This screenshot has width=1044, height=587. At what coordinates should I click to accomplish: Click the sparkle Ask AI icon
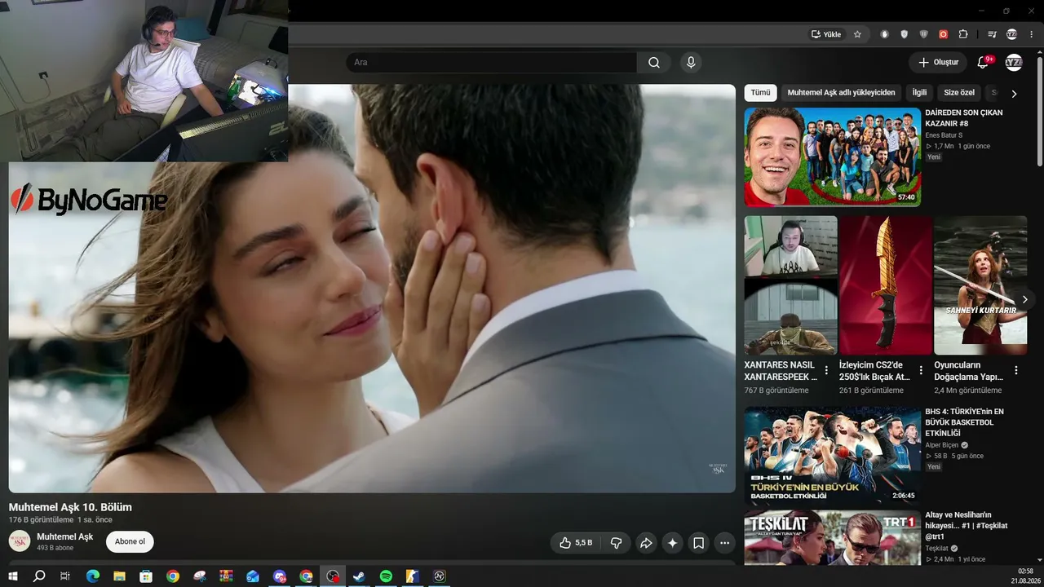(672, 543)
